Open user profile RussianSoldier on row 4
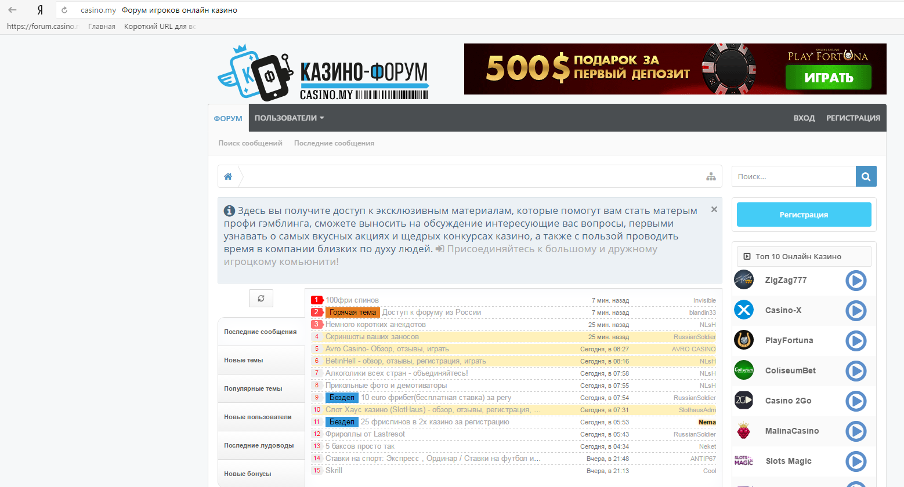This screenshot has height=487, width=904. click(x=695, y=337)
